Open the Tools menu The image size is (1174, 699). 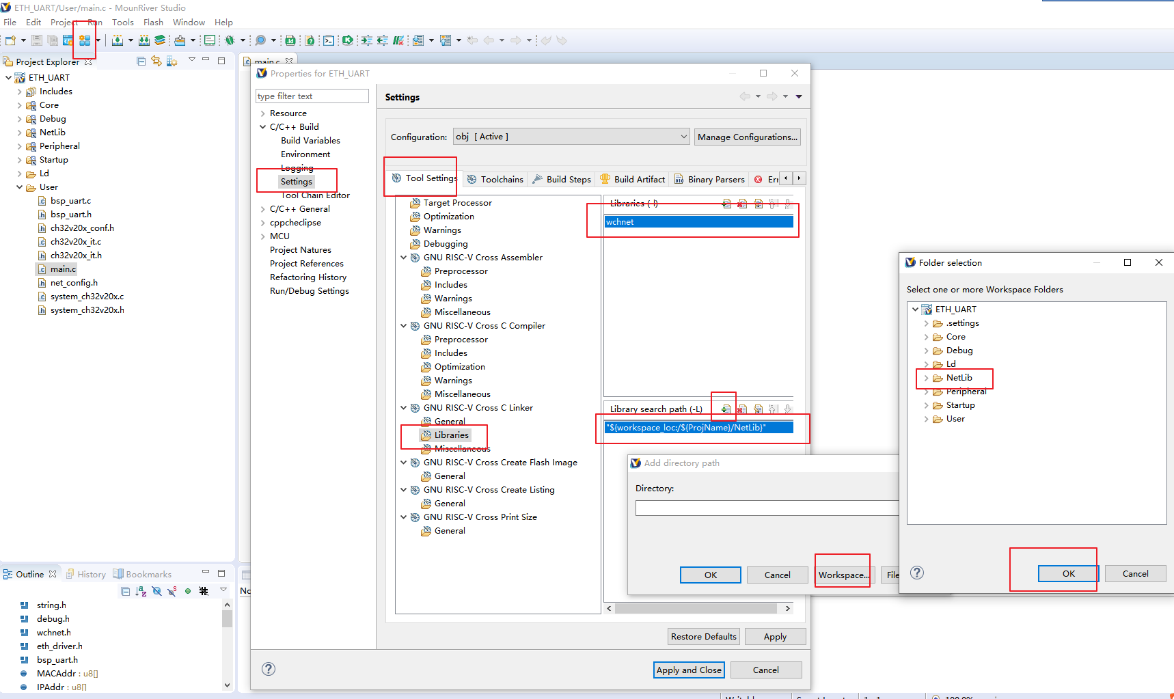(x=123, y=23)
